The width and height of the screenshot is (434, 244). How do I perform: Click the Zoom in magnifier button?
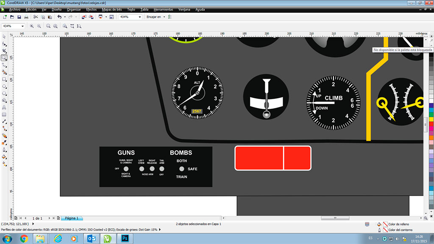pyautogui.click(x=32, y=26)
